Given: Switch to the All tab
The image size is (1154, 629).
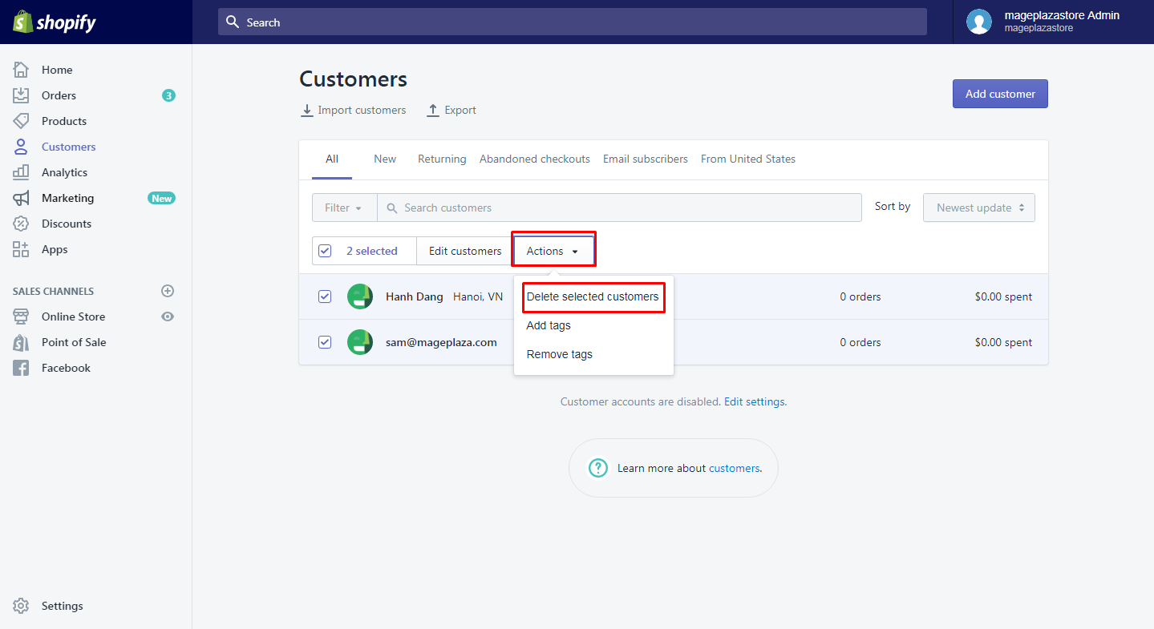Looking at the screenshot, I should tap(332, 159).
